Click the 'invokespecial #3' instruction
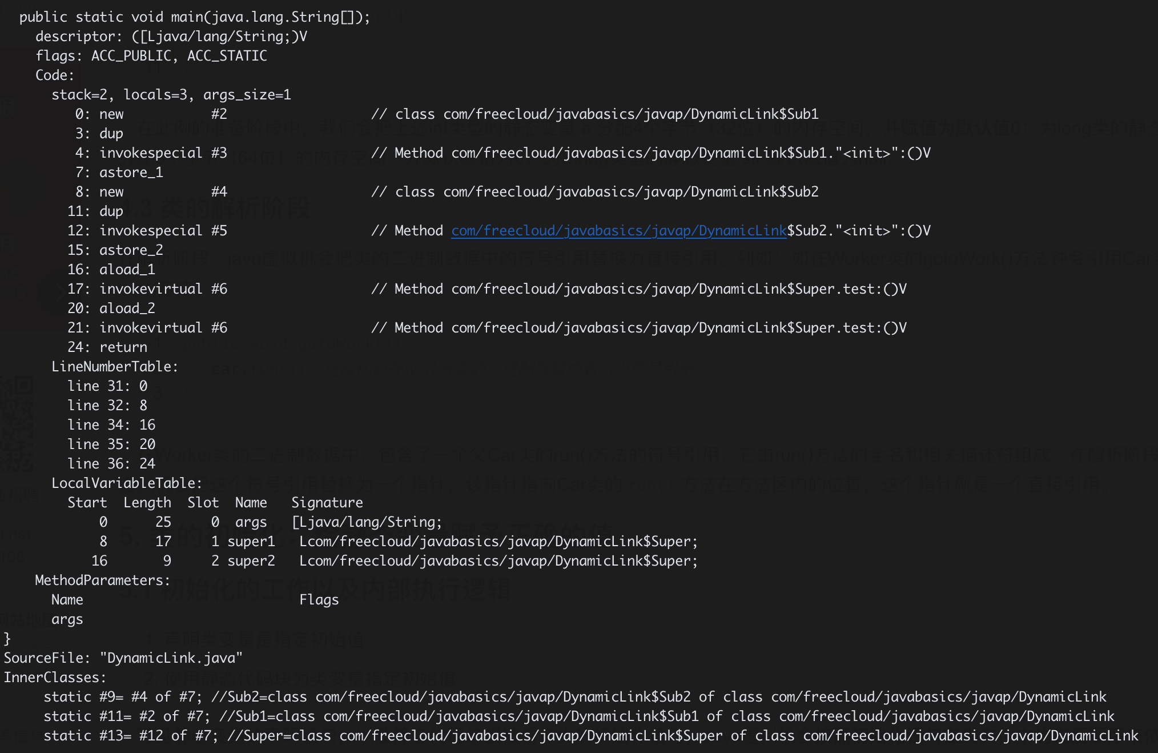Screen dimensions: 1158x753 tap(163, 153)
